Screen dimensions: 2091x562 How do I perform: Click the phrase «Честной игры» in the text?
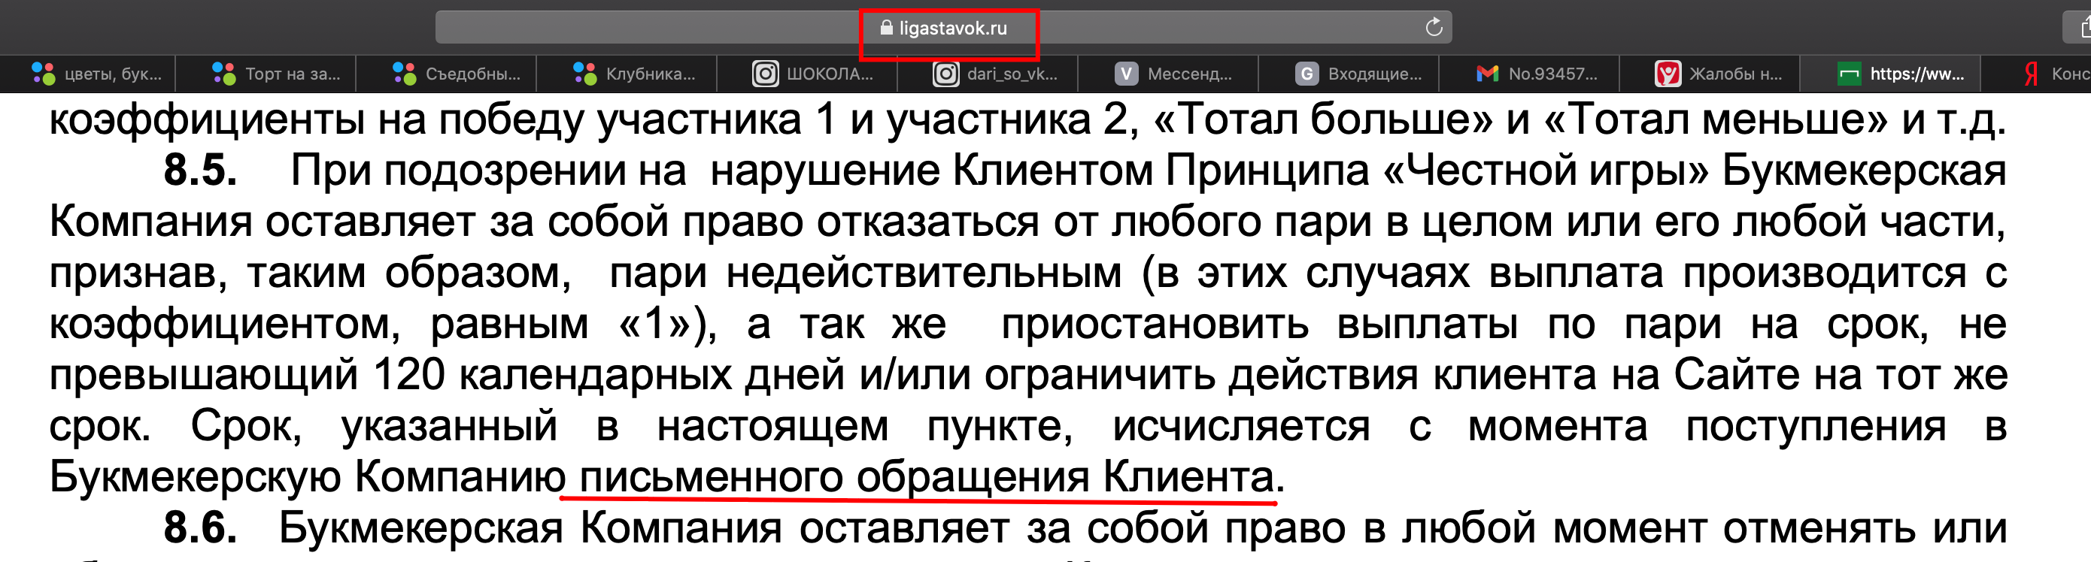pos(1545,171)
